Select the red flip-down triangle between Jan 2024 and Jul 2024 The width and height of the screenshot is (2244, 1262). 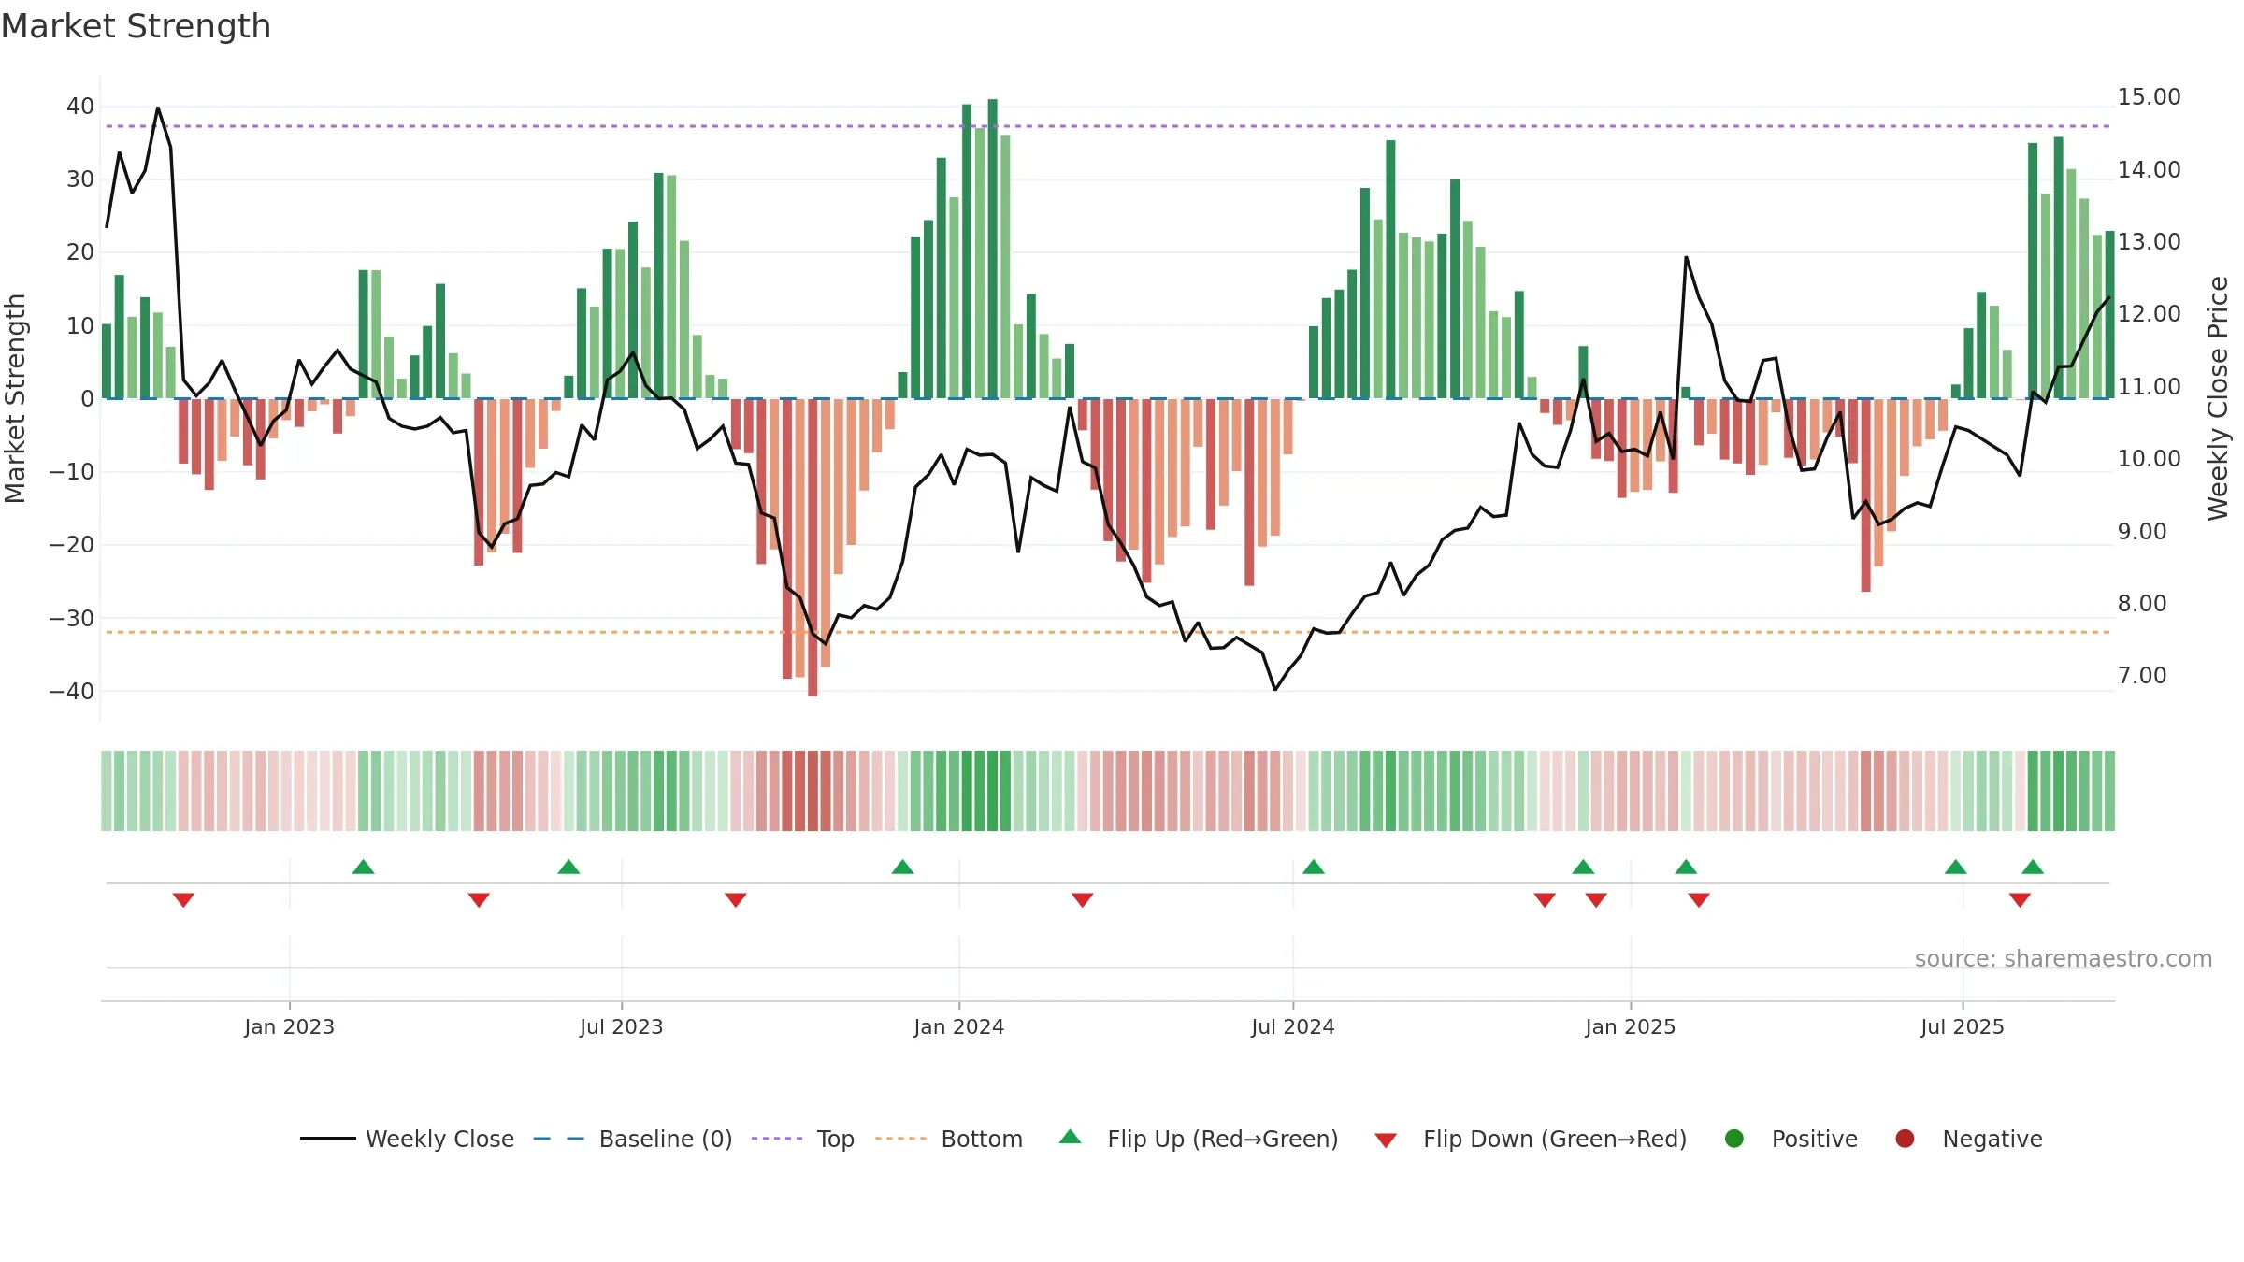click(1083, 899)
